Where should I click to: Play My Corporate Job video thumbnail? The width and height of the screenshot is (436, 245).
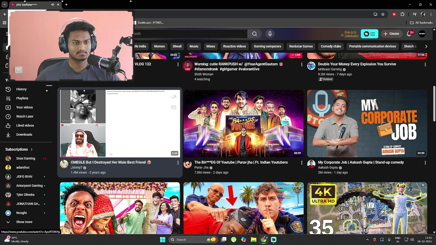click(x=367, y=124)
